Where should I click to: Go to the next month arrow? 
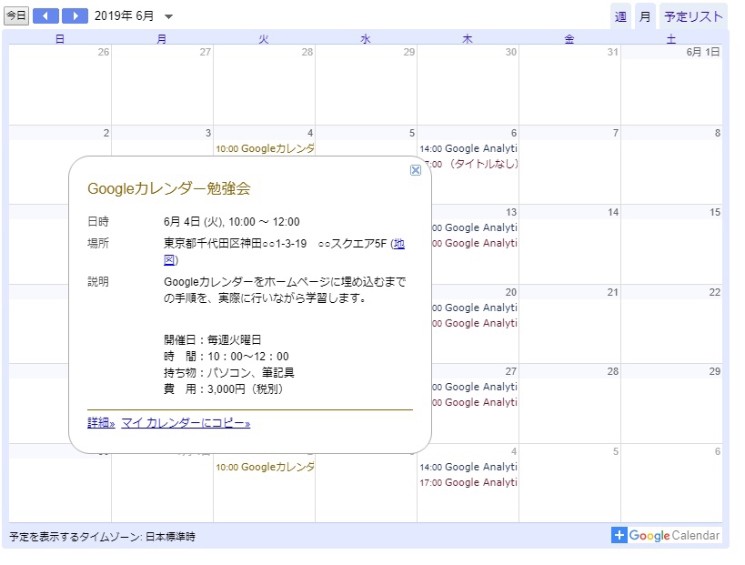coord(76,15)
